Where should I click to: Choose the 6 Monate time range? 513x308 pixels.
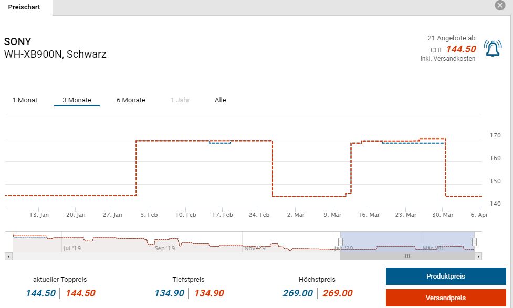pyautogui.click(x=131, y=100)
